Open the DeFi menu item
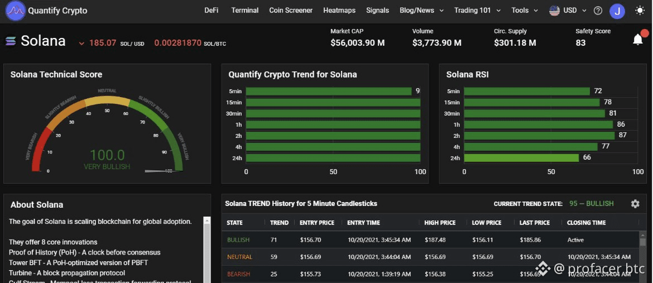 click(x=211, y=11)
